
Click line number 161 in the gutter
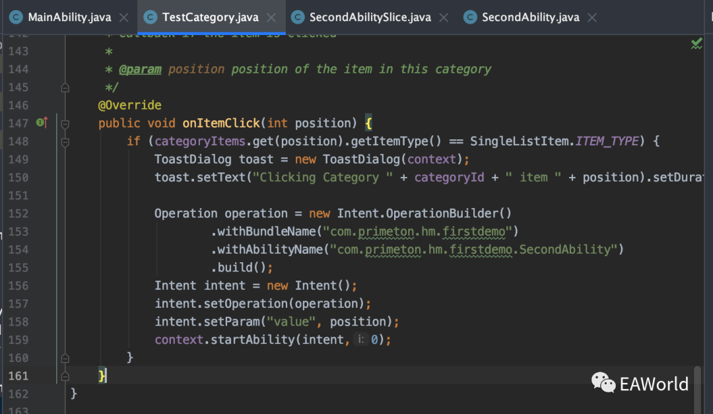point(18,376)
